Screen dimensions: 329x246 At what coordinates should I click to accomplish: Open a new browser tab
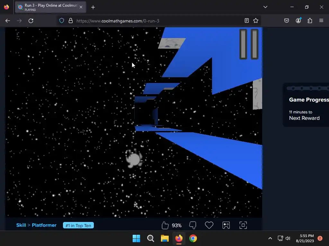pos(93,7)
